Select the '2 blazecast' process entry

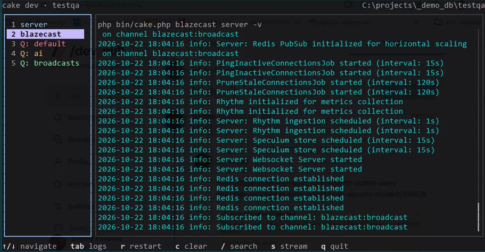click(x=45, y=34)
